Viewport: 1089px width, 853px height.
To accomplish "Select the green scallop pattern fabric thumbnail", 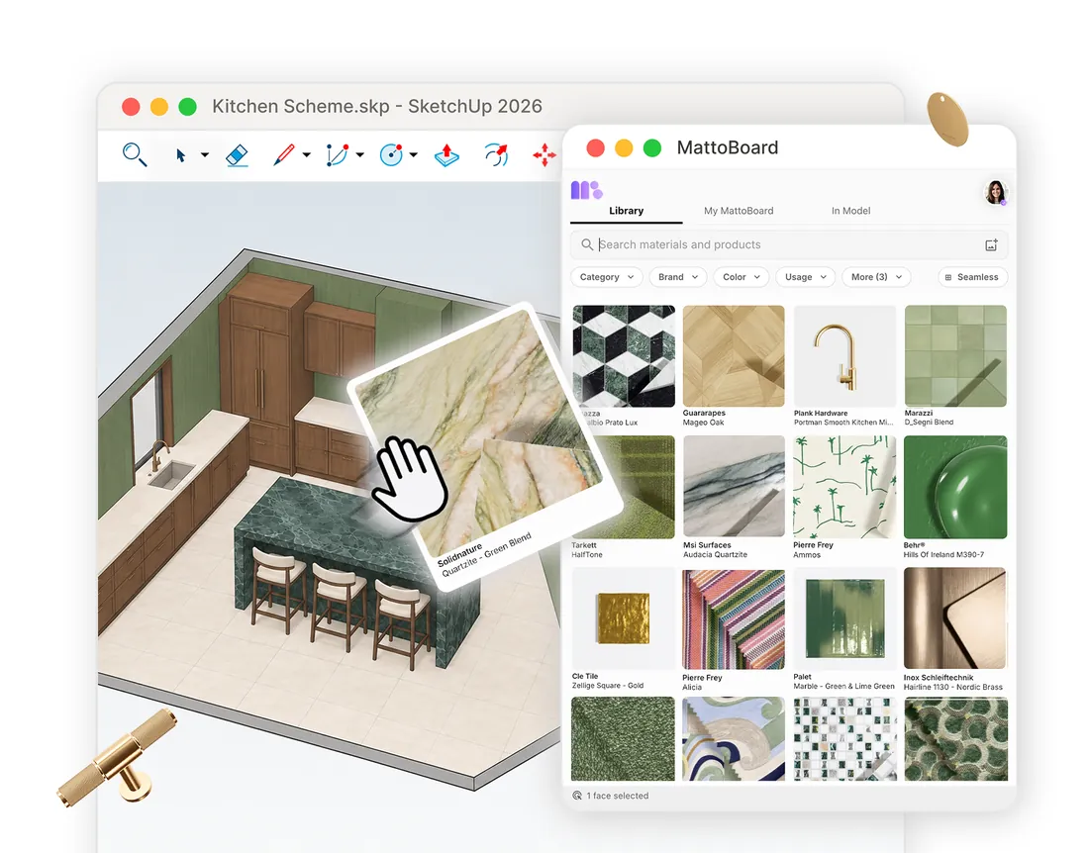I will tap(955, 739).
